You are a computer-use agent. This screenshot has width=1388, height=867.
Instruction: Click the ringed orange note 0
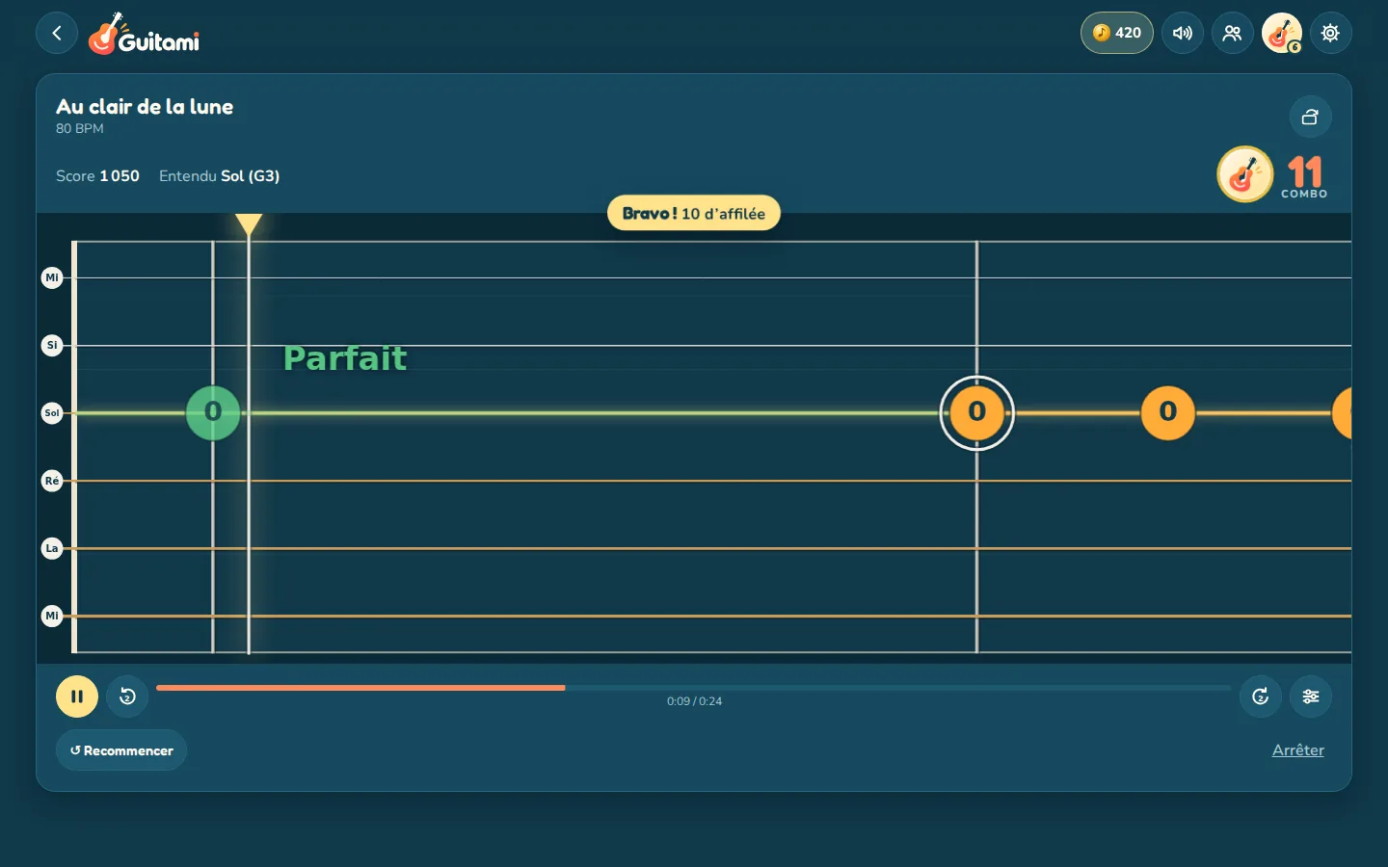click(976, 412)
